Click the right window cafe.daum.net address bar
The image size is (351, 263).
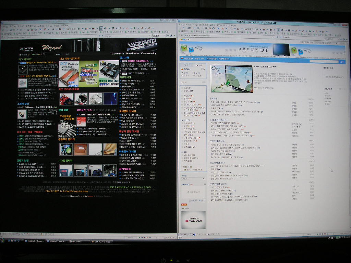pyautogui.click(x=229, y=36)
